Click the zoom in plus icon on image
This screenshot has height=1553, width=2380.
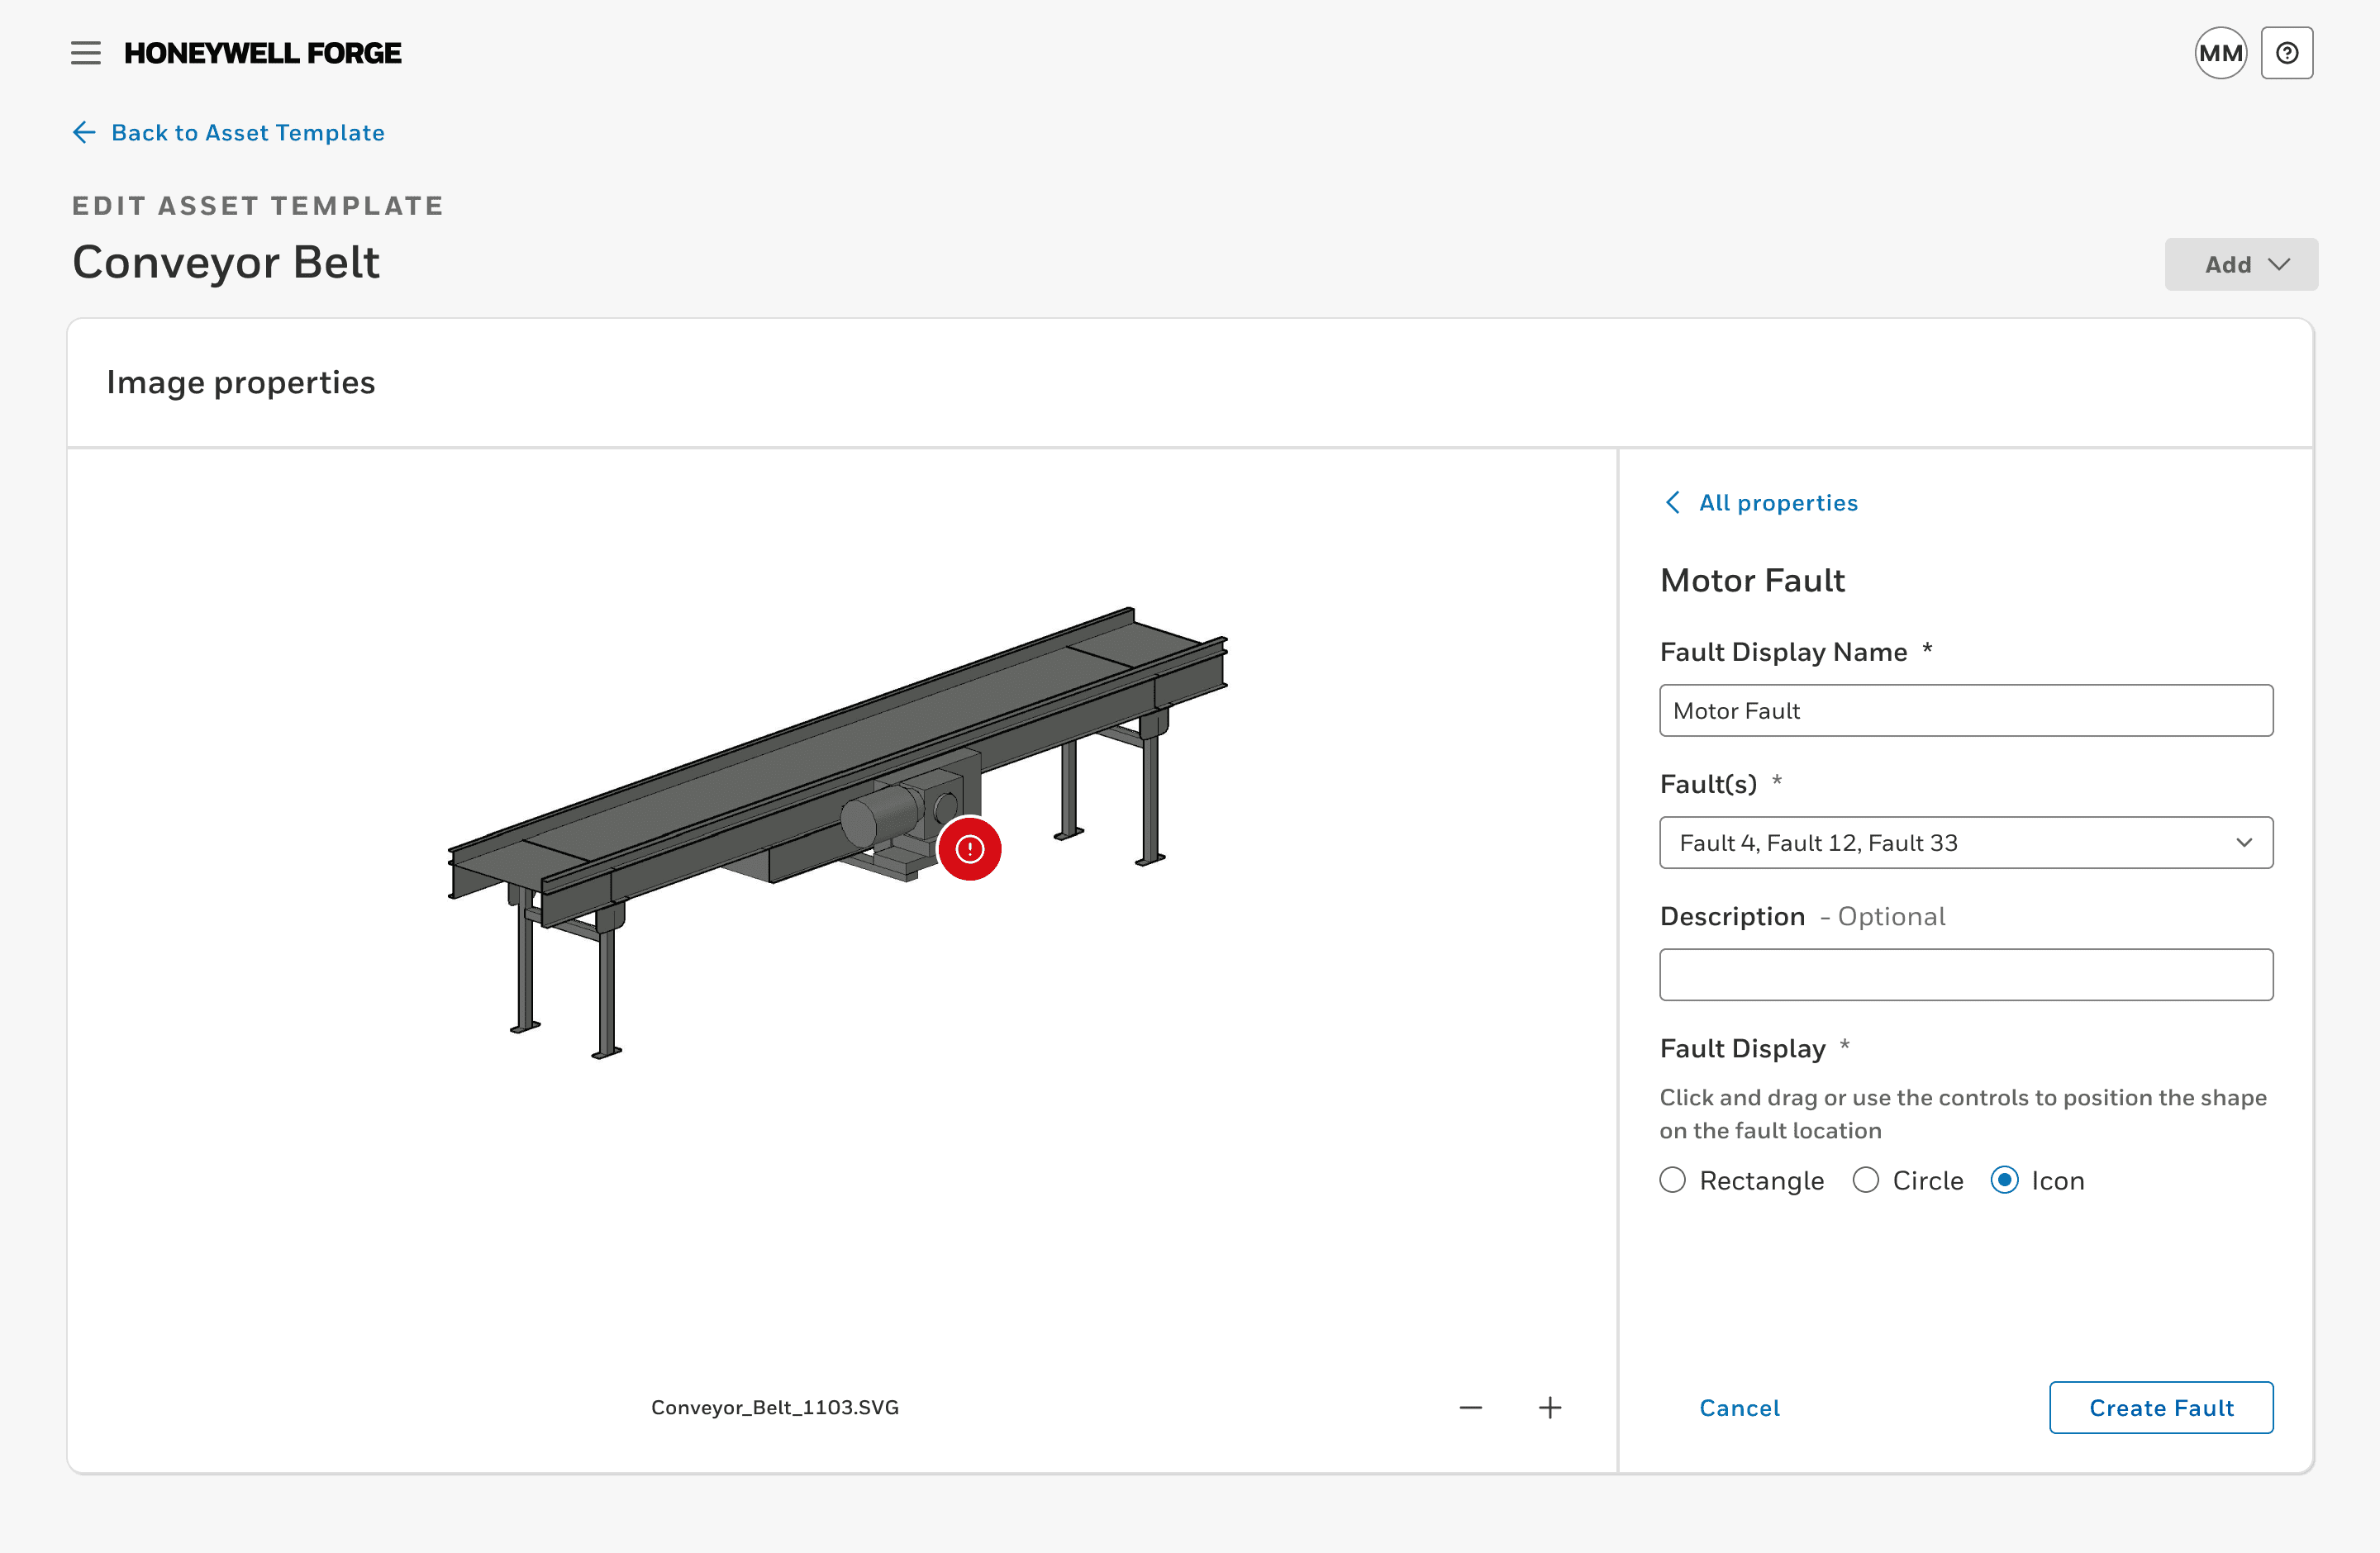click(x=1551, y=1408)
